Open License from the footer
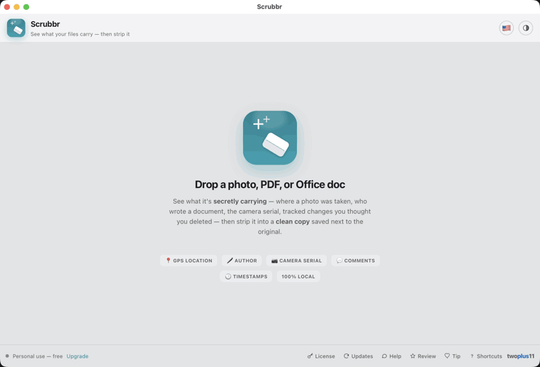540x367 pixels. point(321,356)
